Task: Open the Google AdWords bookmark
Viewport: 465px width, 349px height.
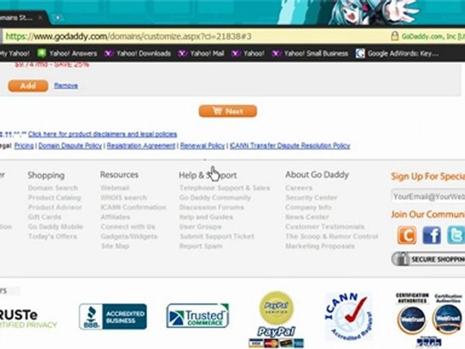Action: [x=397, y=53]
